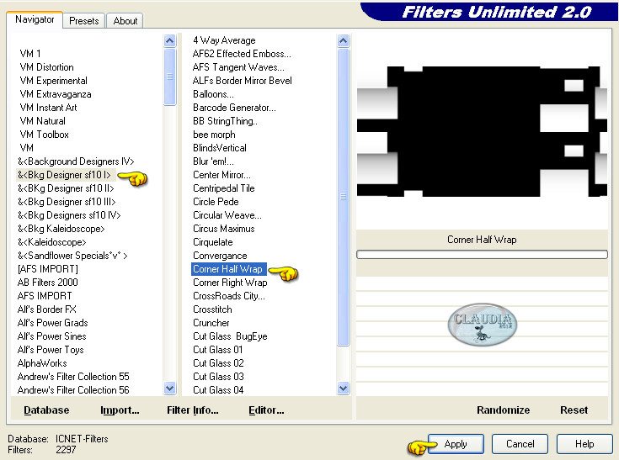Choose the BlindsVertical filter
The image size is (619, 460).
pos(220,148)
